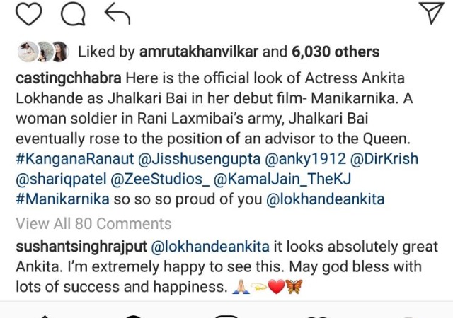Follow the #KanganaRanaut hashtag link

tap(75, 159)
